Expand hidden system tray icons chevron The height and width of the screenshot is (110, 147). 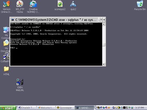point(96,107)
